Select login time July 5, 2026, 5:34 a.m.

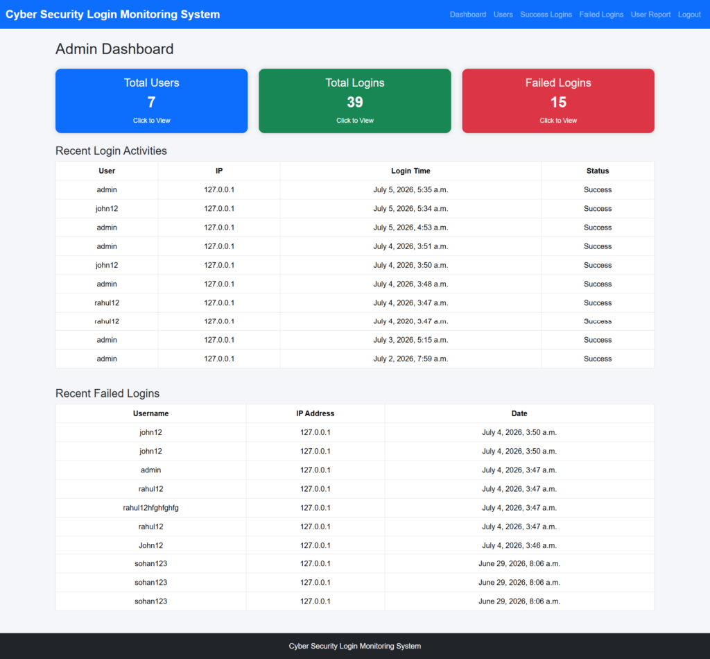[x=410, y=209]
